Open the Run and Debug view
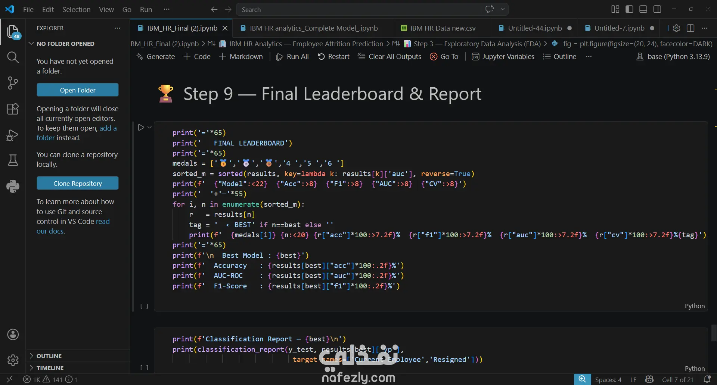Viewport: 717px width, 385px height. pyautogui.click(x=13, y=135)
